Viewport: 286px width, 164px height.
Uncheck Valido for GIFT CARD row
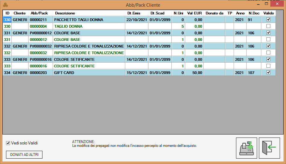coord(268,73)
